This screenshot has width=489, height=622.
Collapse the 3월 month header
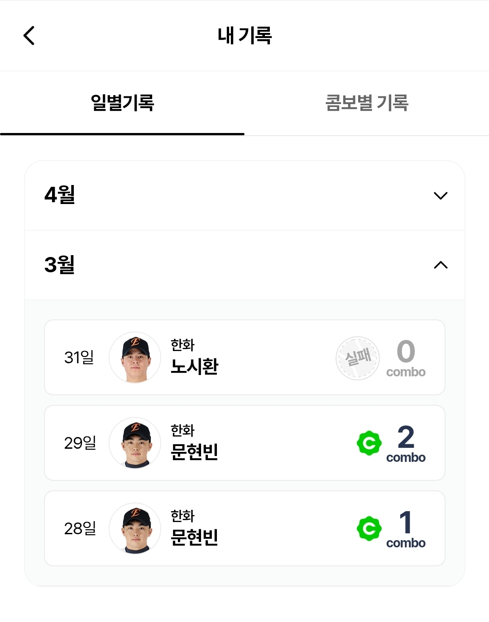point(60,265)
